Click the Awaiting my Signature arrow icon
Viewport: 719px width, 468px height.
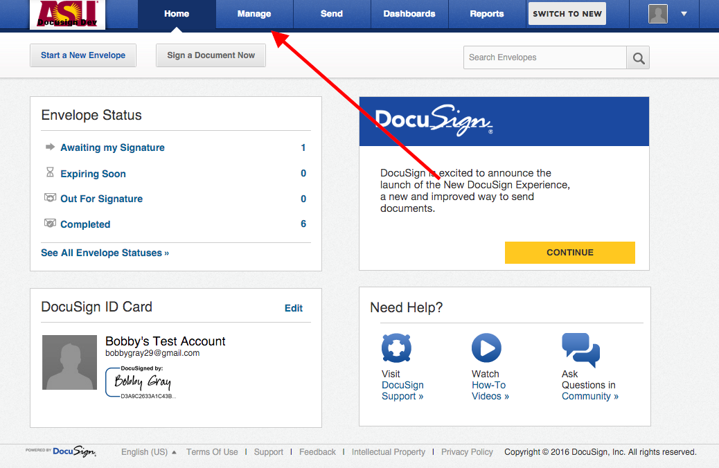tap(50, 147)
